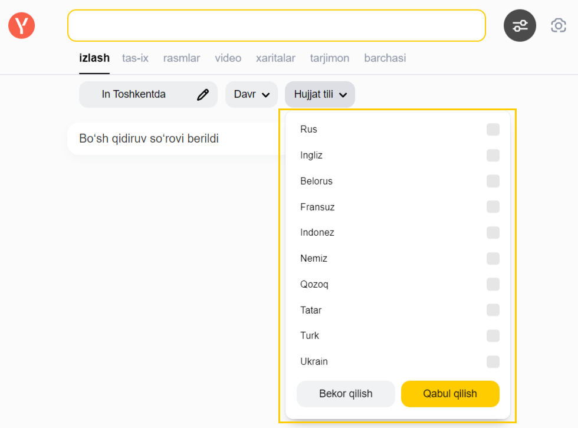
Task: Click the pencil edit icon next to In Toshkentda
Action: click(x=203, y=94)
